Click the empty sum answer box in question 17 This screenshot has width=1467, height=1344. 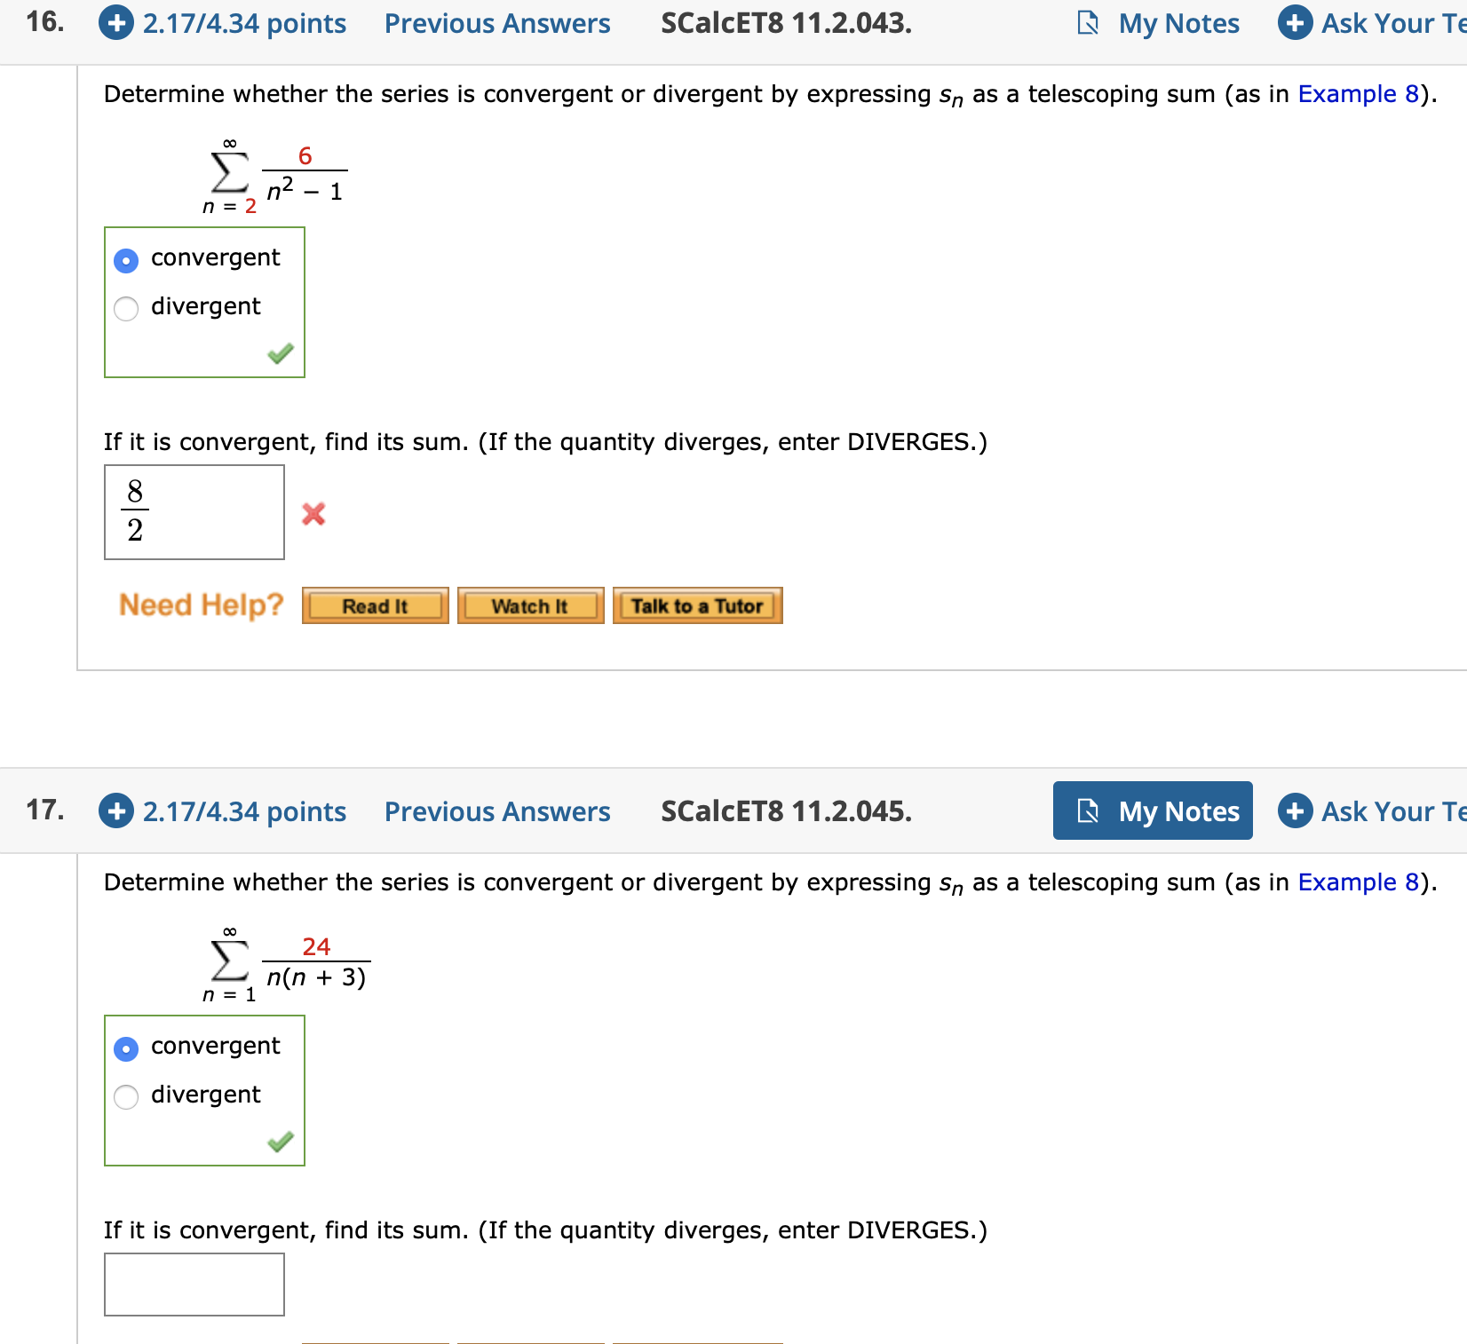coord(194,1284)
